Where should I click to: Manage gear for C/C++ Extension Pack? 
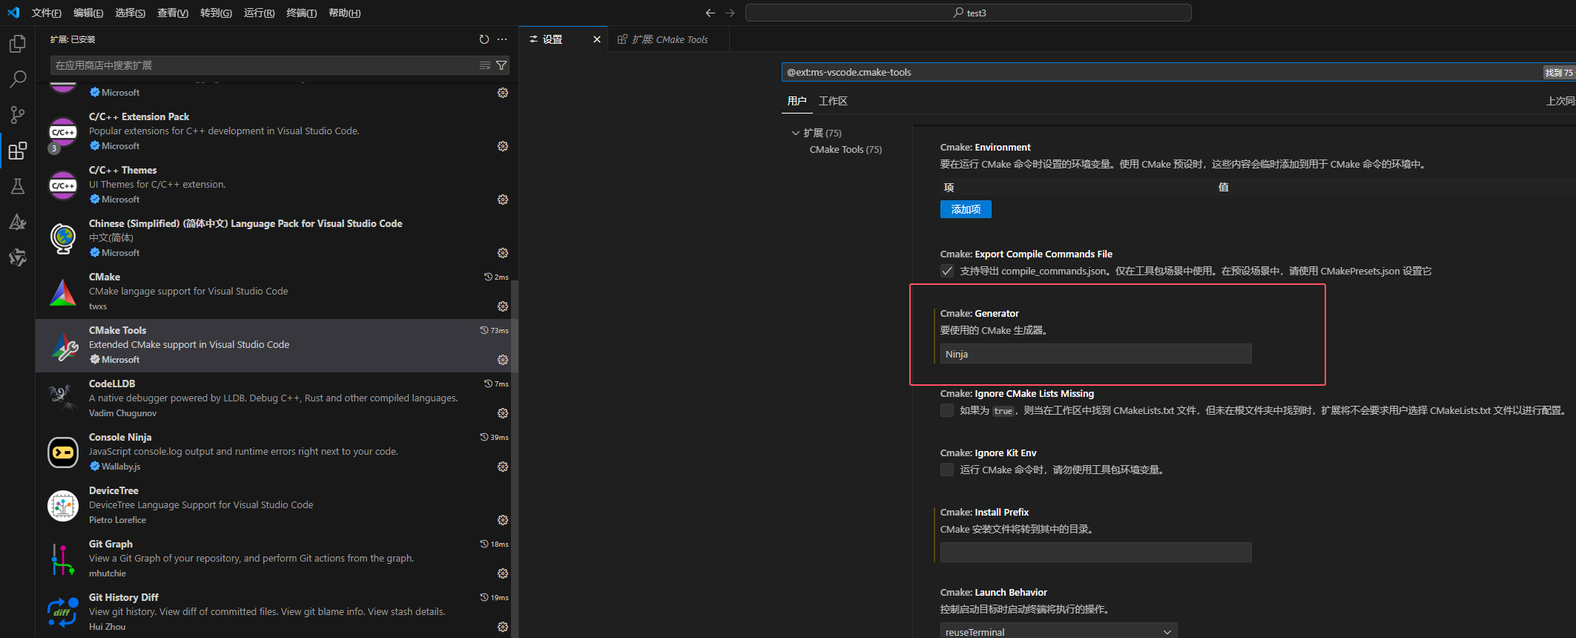[503, 146]
